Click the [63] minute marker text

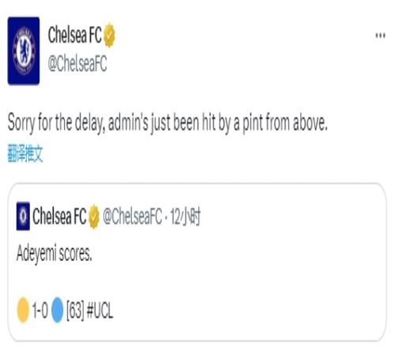[75, 310]
